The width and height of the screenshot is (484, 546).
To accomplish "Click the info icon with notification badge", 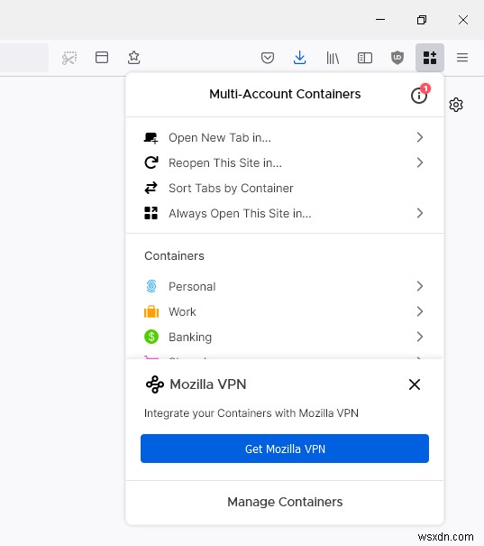I will pyautogui.click(x=419, y=95).
